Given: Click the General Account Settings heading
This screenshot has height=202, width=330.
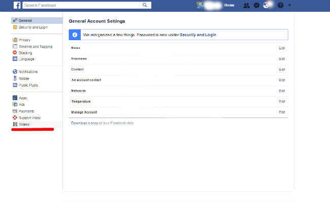Looking at the screenshot, I should click(x=97, y=21).
